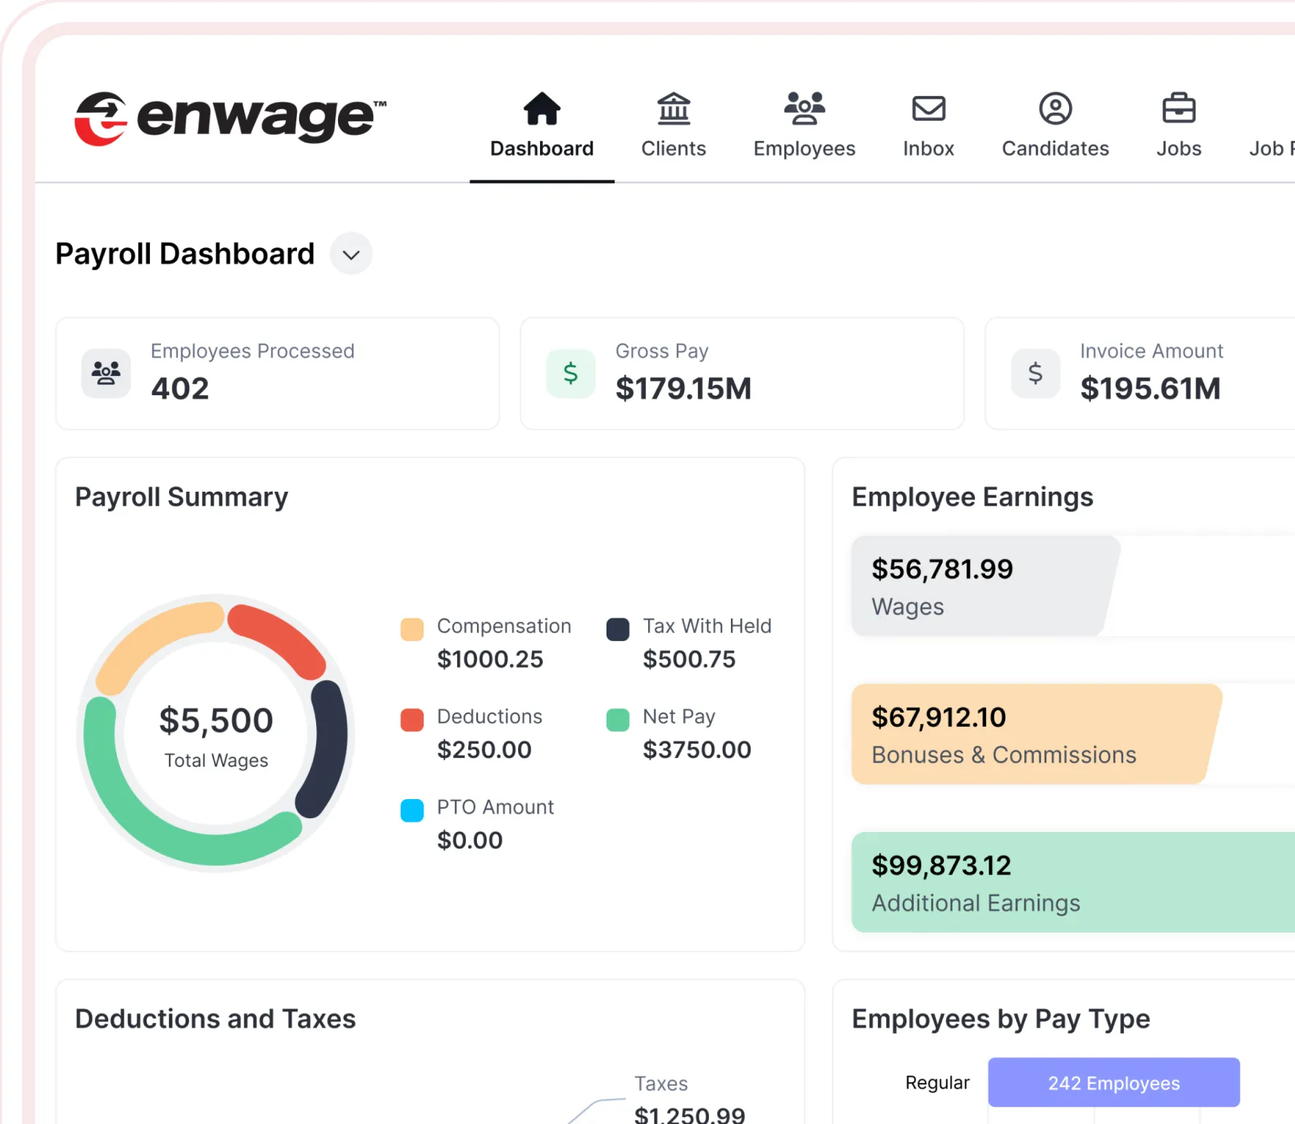Screen dimensions: 1295x1124
Task: Open Clients via the bank building icon
Action: (x=673, y=109)
